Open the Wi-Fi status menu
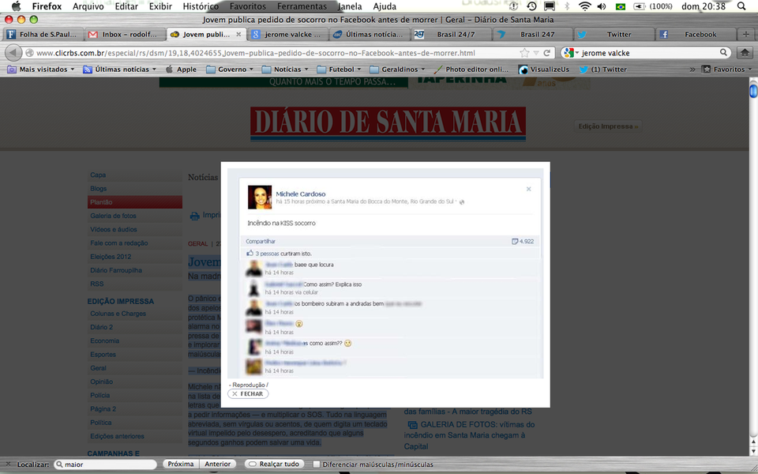758x474 pixels. 585,6
